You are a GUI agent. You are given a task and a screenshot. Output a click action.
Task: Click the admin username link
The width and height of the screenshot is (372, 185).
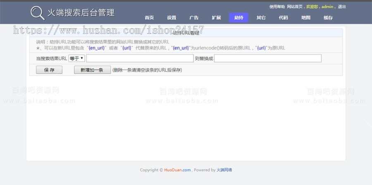[327, 7]
